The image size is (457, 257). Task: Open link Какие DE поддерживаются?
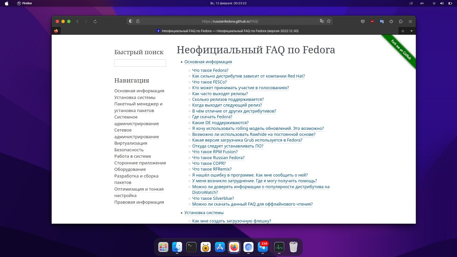point(220,123)
